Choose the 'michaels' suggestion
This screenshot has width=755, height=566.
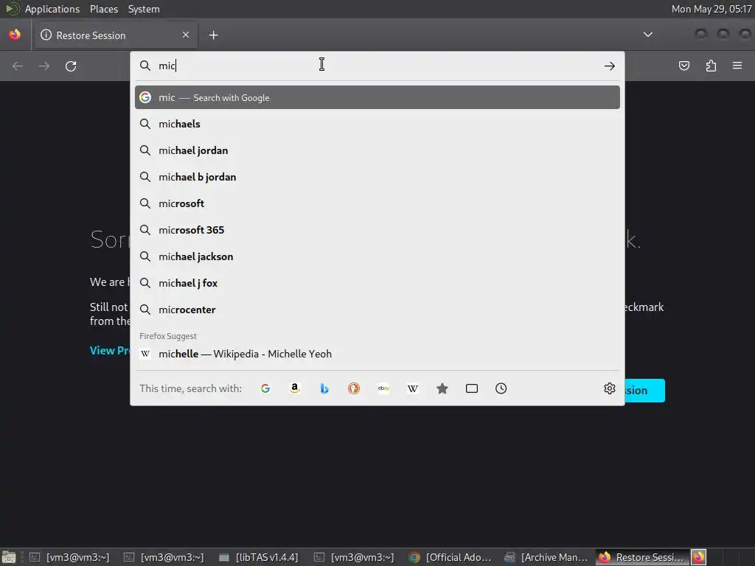tap(377, 124)
